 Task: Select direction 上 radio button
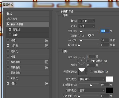coord(79,35)
